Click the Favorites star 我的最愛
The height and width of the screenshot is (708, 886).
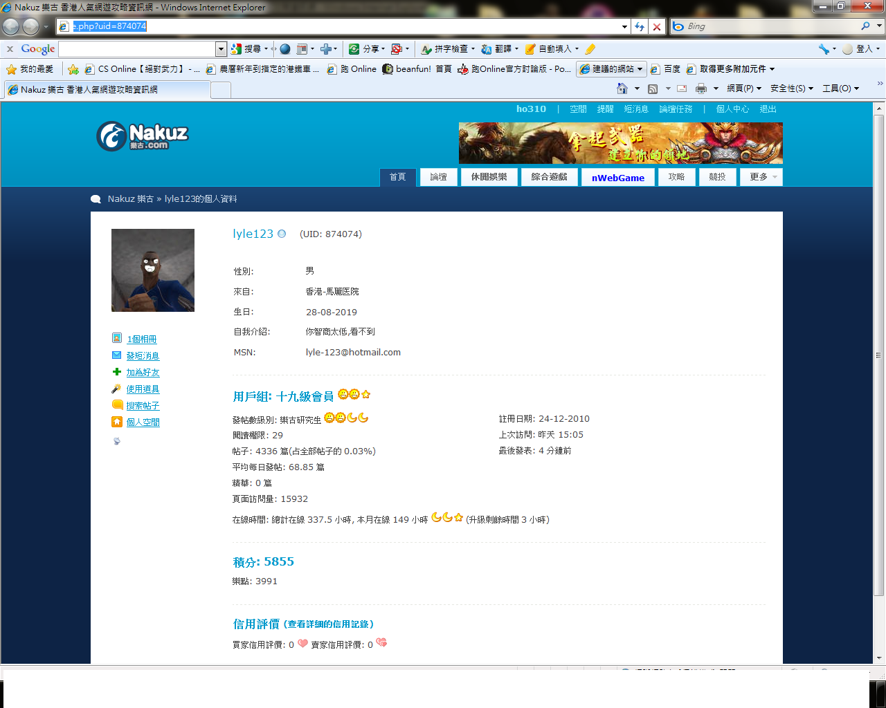(30, 69)
